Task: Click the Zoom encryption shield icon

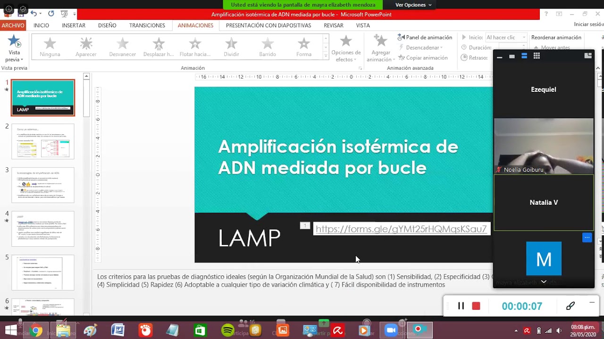Action: click(x=23, y=9)
